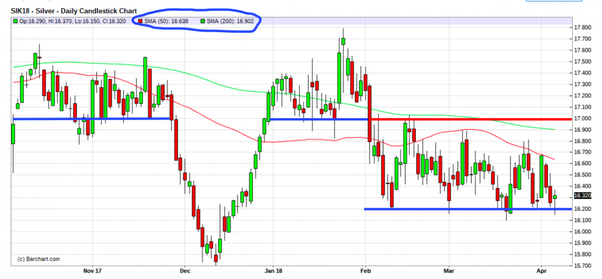Viewport: 602px width, 279px height.
Task: Click the 17.600 price axis label
Action: click(582, 50)
